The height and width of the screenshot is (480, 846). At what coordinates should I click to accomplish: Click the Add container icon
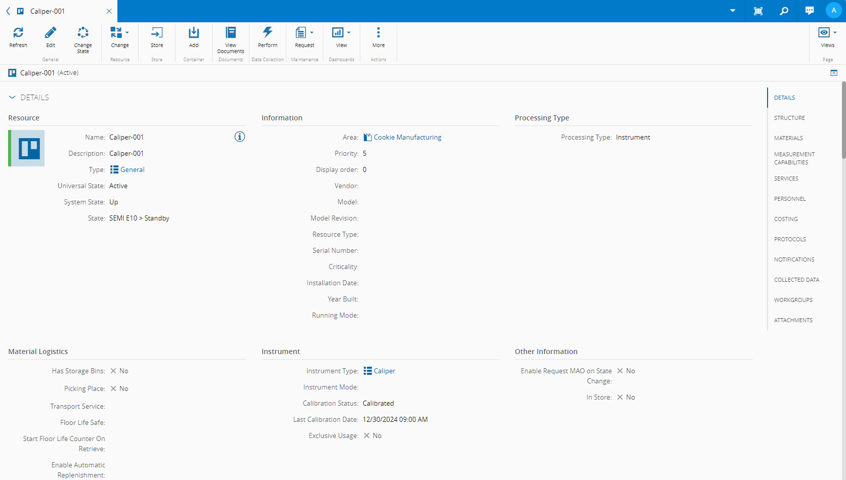pyautogui.click(x=194, y=33)
